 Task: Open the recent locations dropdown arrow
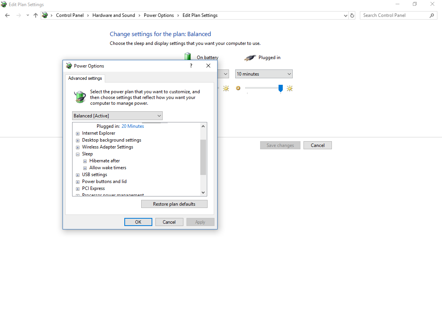tap(28, 15)
